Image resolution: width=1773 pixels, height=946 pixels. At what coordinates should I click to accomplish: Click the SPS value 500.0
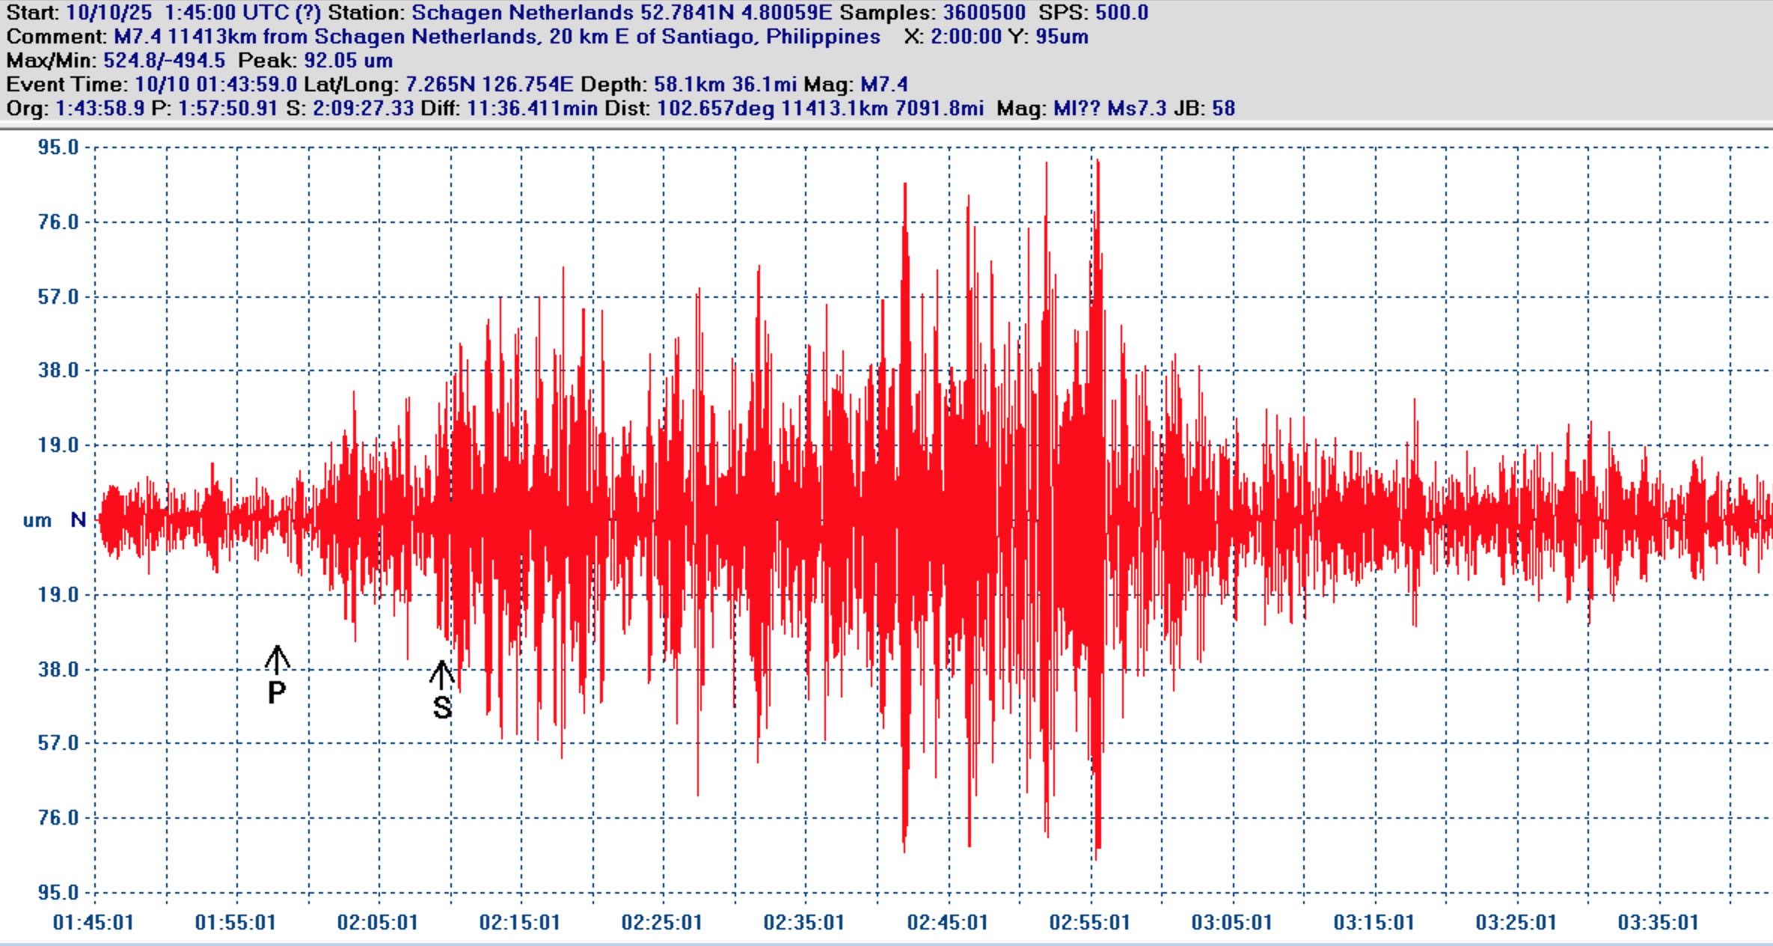click(x=1122, y=13)
